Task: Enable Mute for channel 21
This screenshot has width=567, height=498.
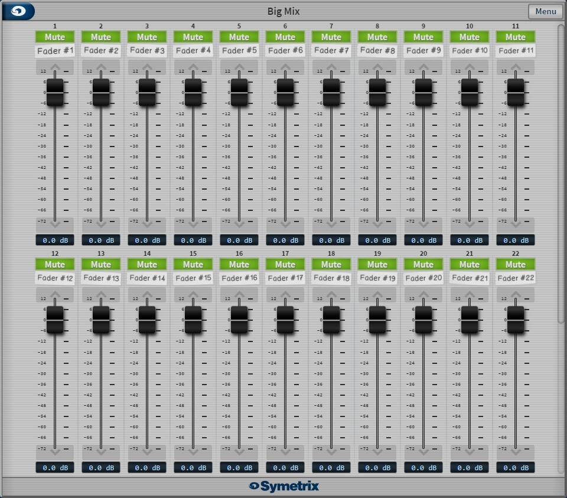Action: [470, 264]
